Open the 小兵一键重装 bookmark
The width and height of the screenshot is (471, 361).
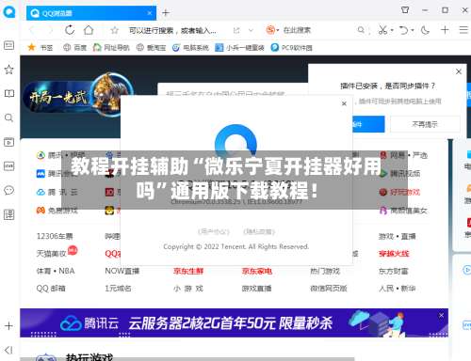click(239, 48)
